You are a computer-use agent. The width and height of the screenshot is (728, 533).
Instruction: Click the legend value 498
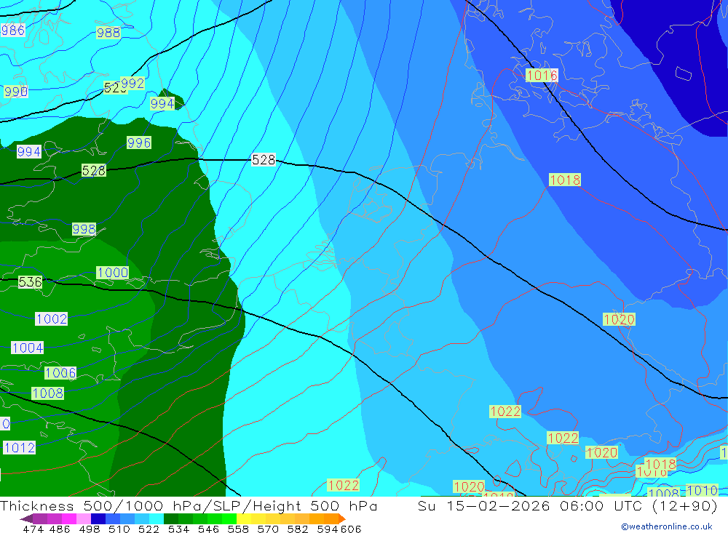[x=89, y=529]
